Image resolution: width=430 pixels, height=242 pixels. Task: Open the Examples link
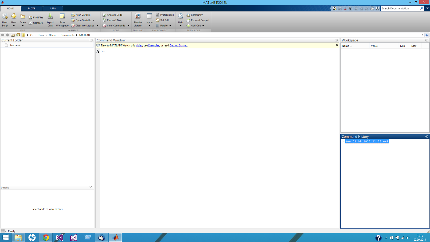[154, 45]
